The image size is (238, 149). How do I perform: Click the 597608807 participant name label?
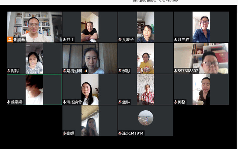(x=188, y=71)
